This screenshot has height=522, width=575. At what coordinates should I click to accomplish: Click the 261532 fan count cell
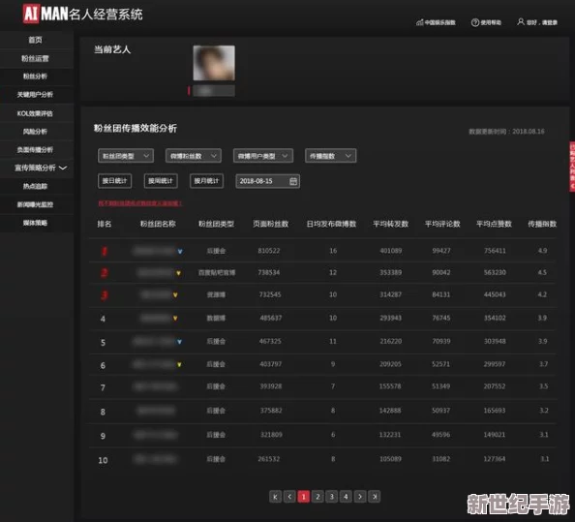(x=269, y=459)
